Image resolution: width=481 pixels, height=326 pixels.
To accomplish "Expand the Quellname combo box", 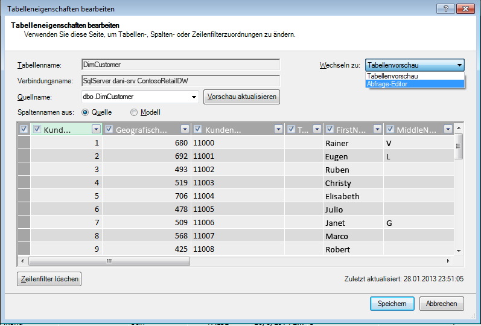I will click(x=194, y=97).
